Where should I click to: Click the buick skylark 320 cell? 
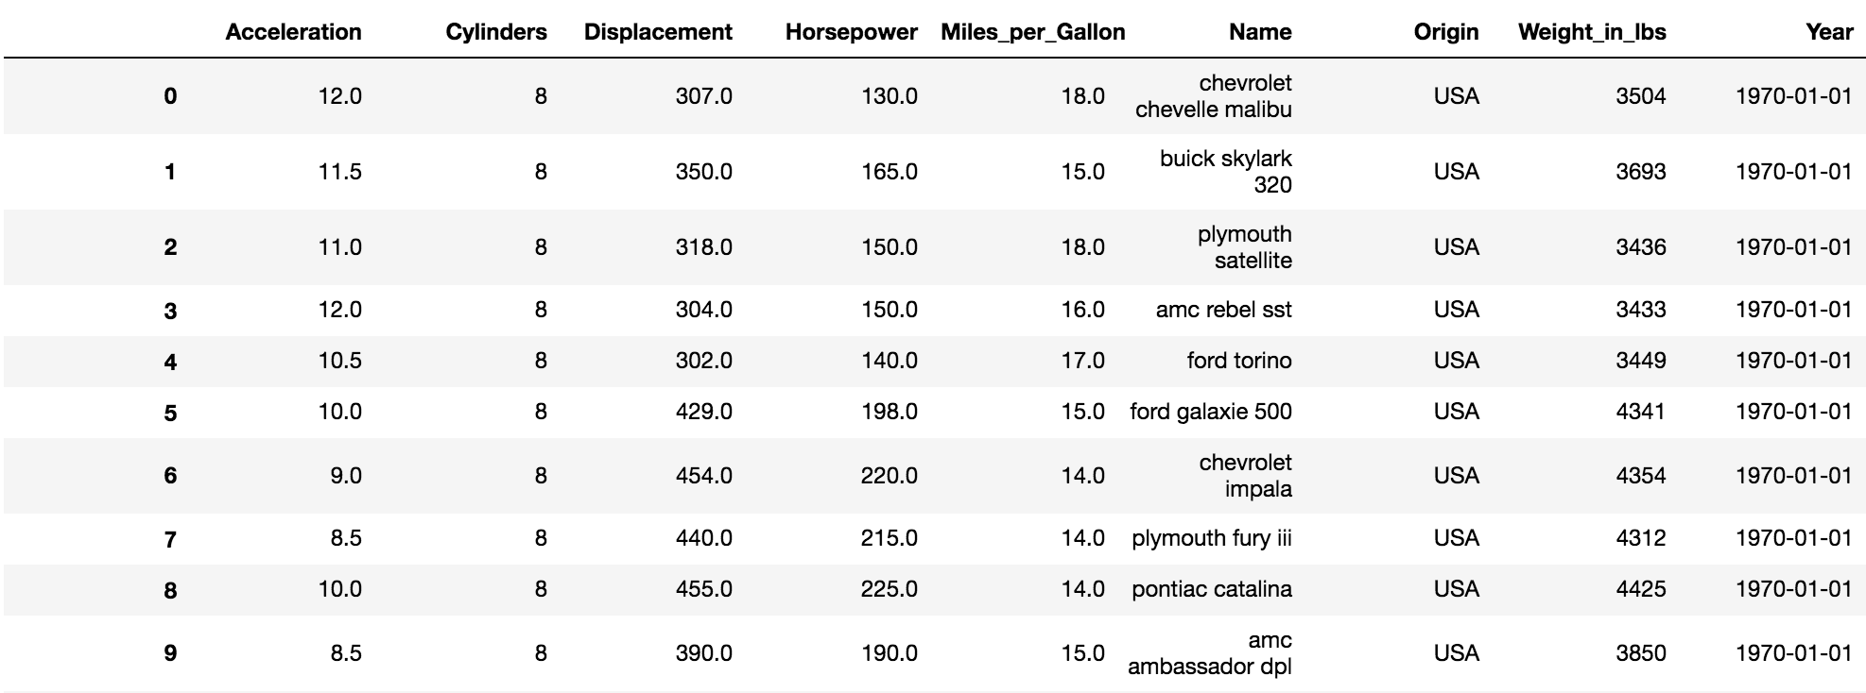[x=1226, y=172]
